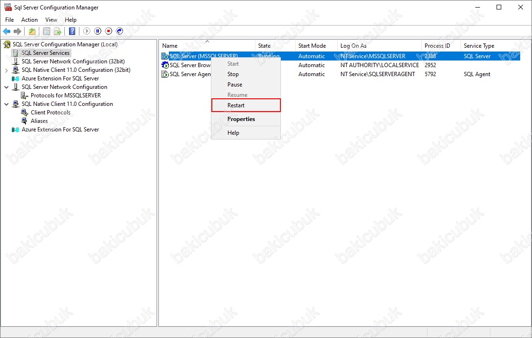The height and width of the screenshot is (338, 532).
Task: Select Aliases in the tree
Action: (x=39, y=121)
